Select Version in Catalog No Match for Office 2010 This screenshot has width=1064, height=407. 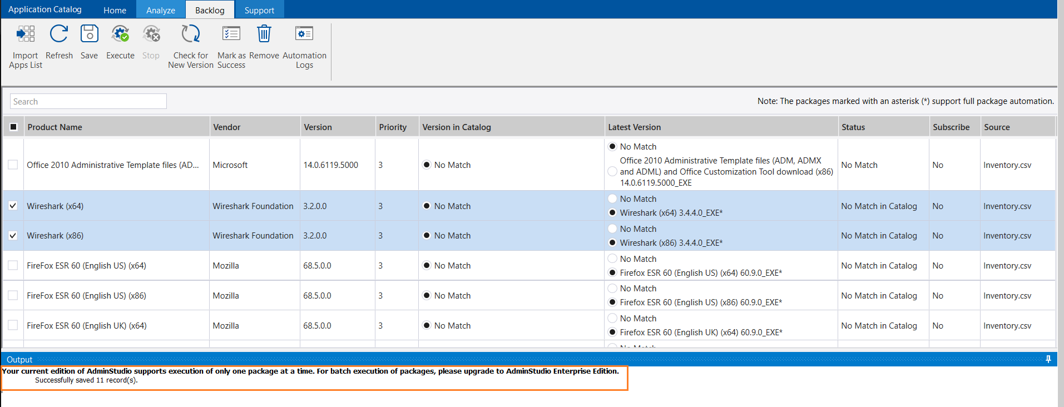(427, 165)
